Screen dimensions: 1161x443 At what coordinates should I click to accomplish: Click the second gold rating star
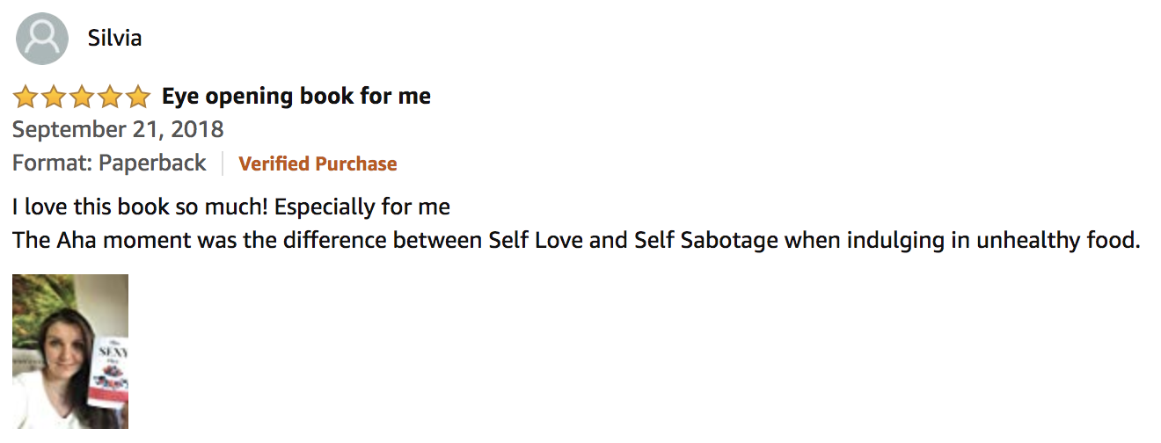click(x=54, y=96)
